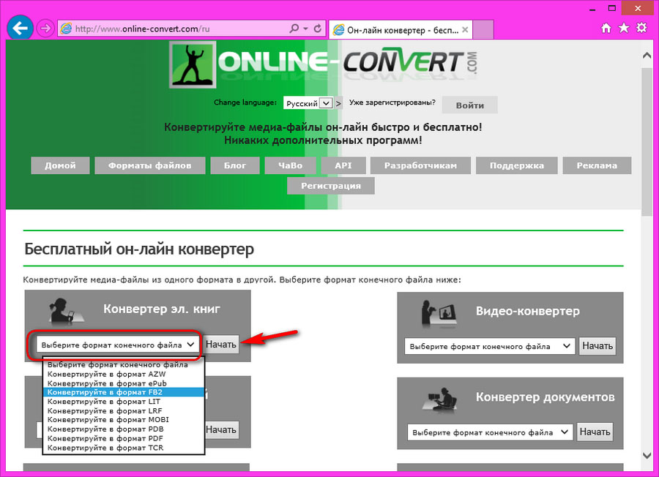Click Начать in the e-book converter
659x477 pixels.
(x=221, y=345)
